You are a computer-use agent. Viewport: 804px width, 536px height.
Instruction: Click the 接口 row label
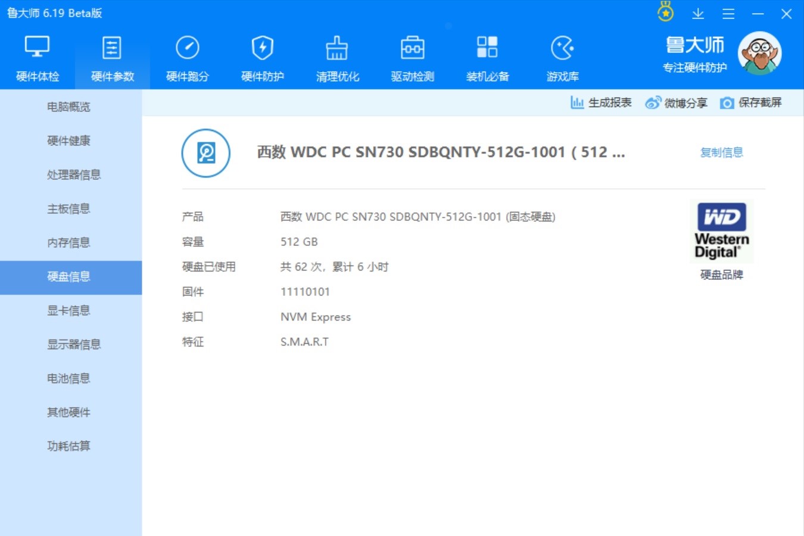point(192,317)
